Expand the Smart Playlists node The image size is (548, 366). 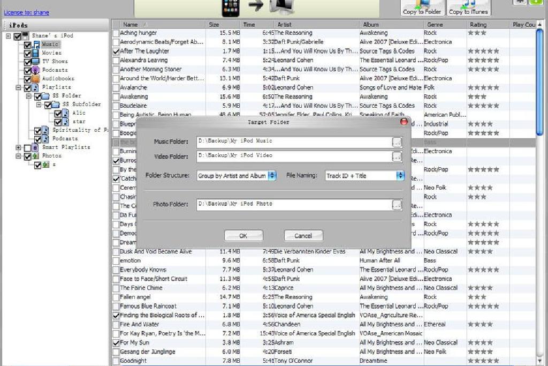(19, 147)
